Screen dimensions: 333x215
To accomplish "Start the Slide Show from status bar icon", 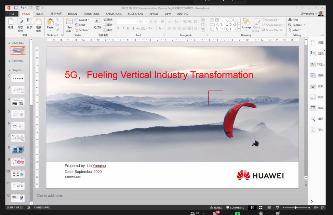I will [x=277, y=208].
